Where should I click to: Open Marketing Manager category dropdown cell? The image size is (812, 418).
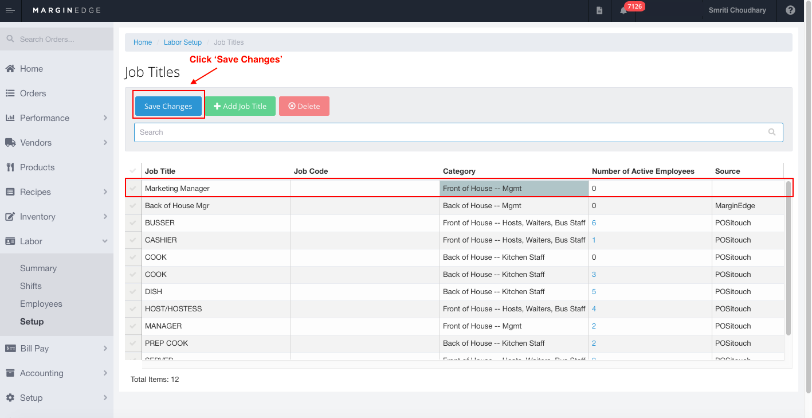coord(514,188)
